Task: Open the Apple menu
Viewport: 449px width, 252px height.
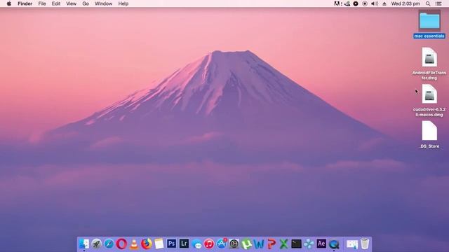Action: tap(9, 3)
